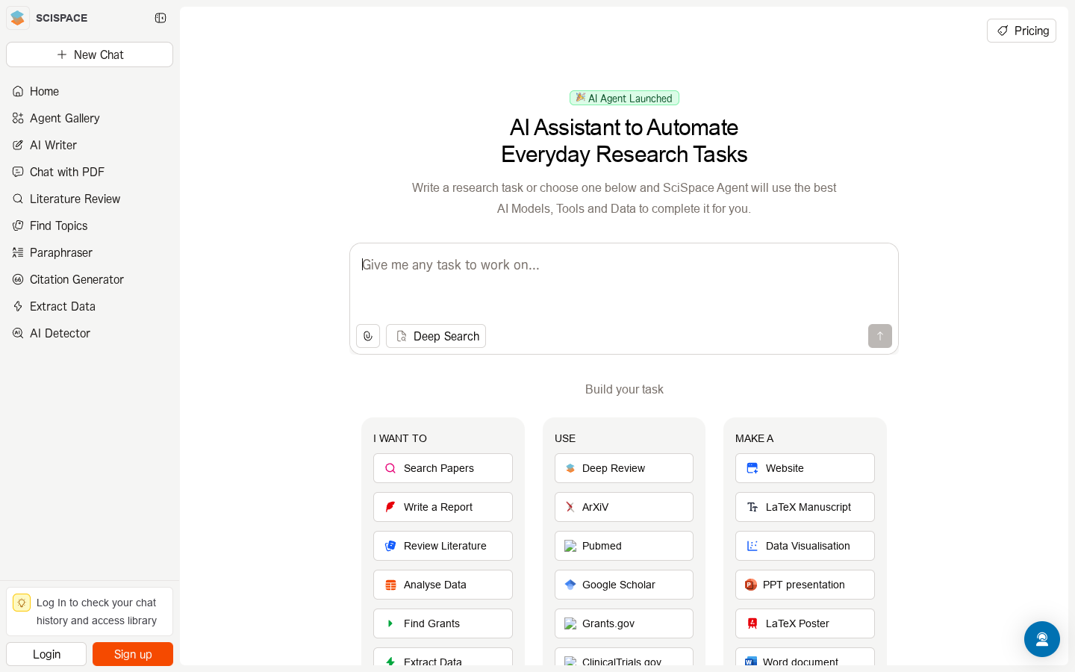Open AI Writer in the sidebar
Viewport: 1075px width, 672px height.
coord(90,145)
